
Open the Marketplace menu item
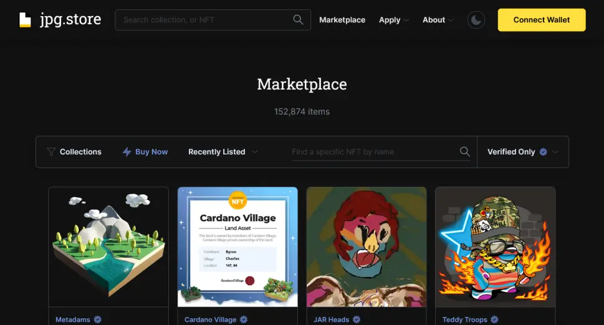coord(342,20)
